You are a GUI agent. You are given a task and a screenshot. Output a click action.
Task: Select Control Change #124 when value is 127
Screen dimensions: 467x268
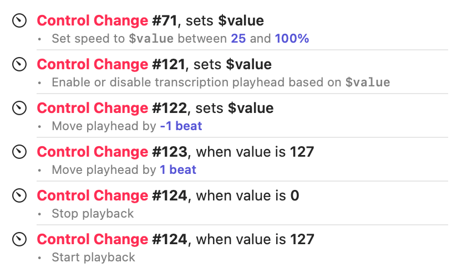tap(175, 239)
